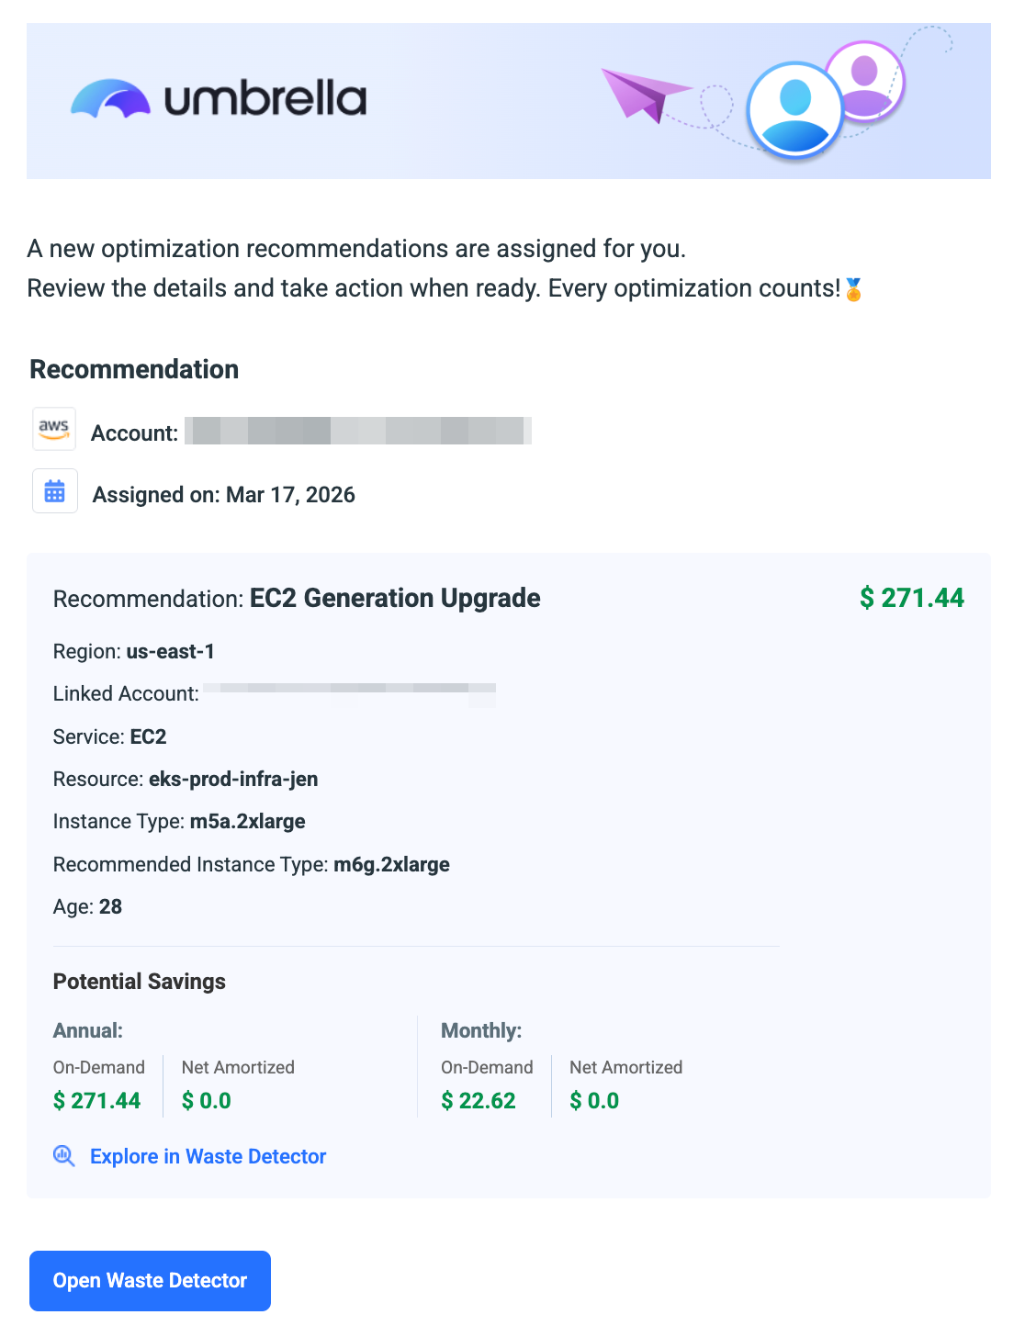
Task: Click the blue user avatar icon
Action: click(794, 109)
